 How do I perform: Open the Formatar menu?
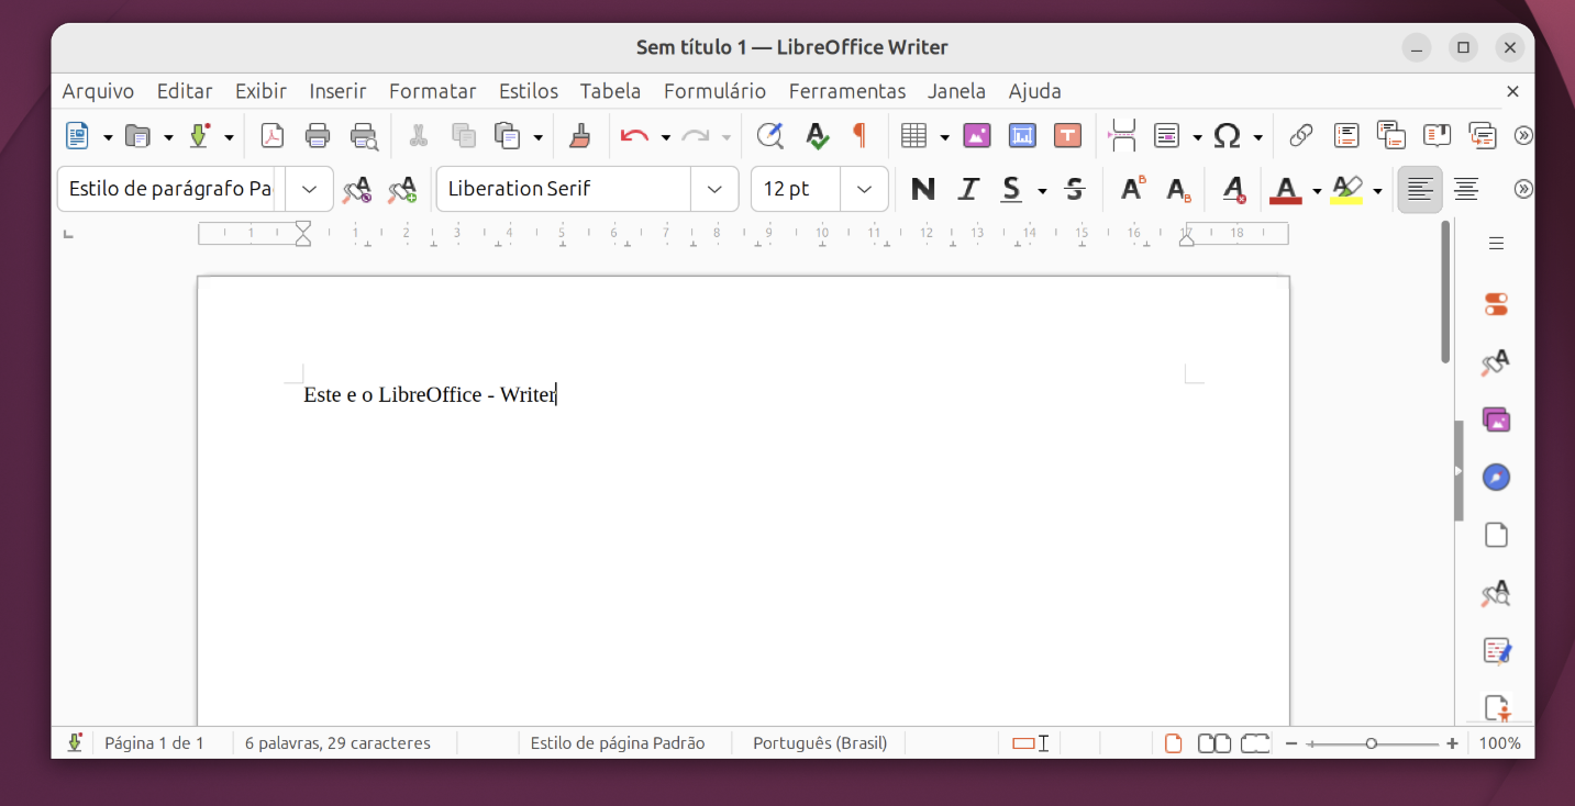coord(432,91)
